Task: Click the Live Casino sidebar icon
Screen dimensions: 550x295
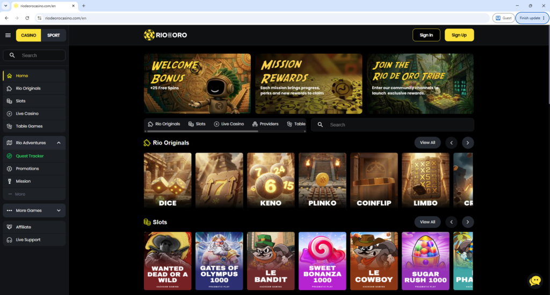Action: [x=10, y=114]
